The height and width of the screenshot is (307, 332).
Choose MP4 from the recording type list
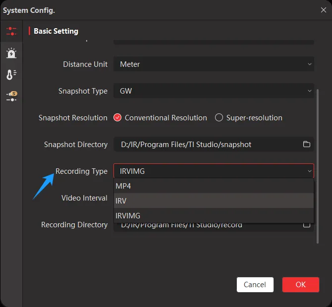(x=214, y=186)
